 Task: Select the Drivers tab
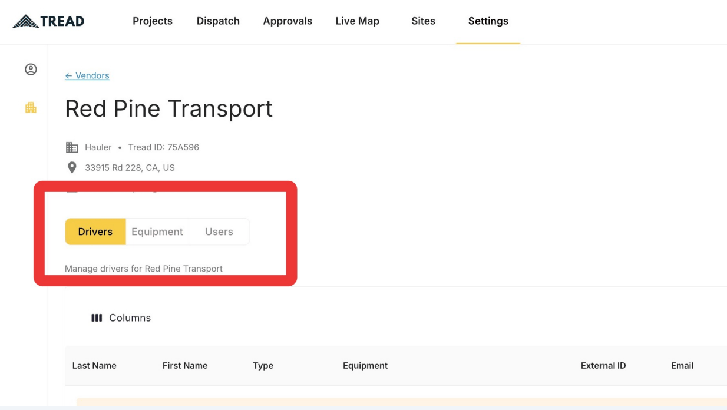click(x=95, y=232)
